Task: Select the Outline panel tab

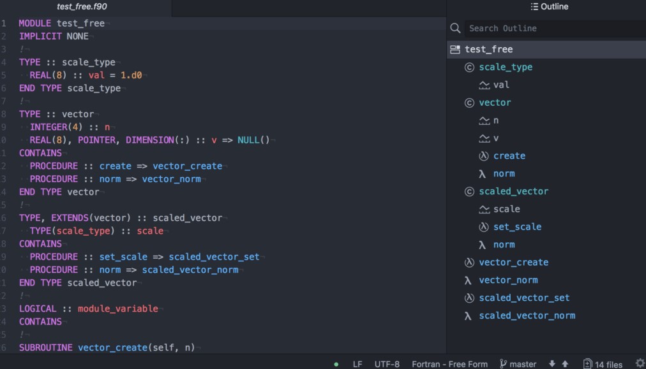Action: click(549, 7)
